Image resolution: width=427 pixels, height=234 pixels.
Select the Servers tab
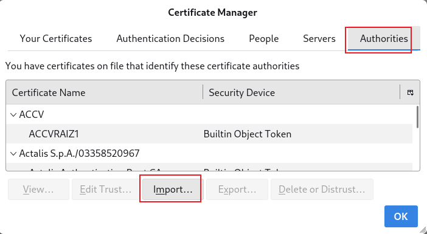pyautogui.click(x=319, y=39)
